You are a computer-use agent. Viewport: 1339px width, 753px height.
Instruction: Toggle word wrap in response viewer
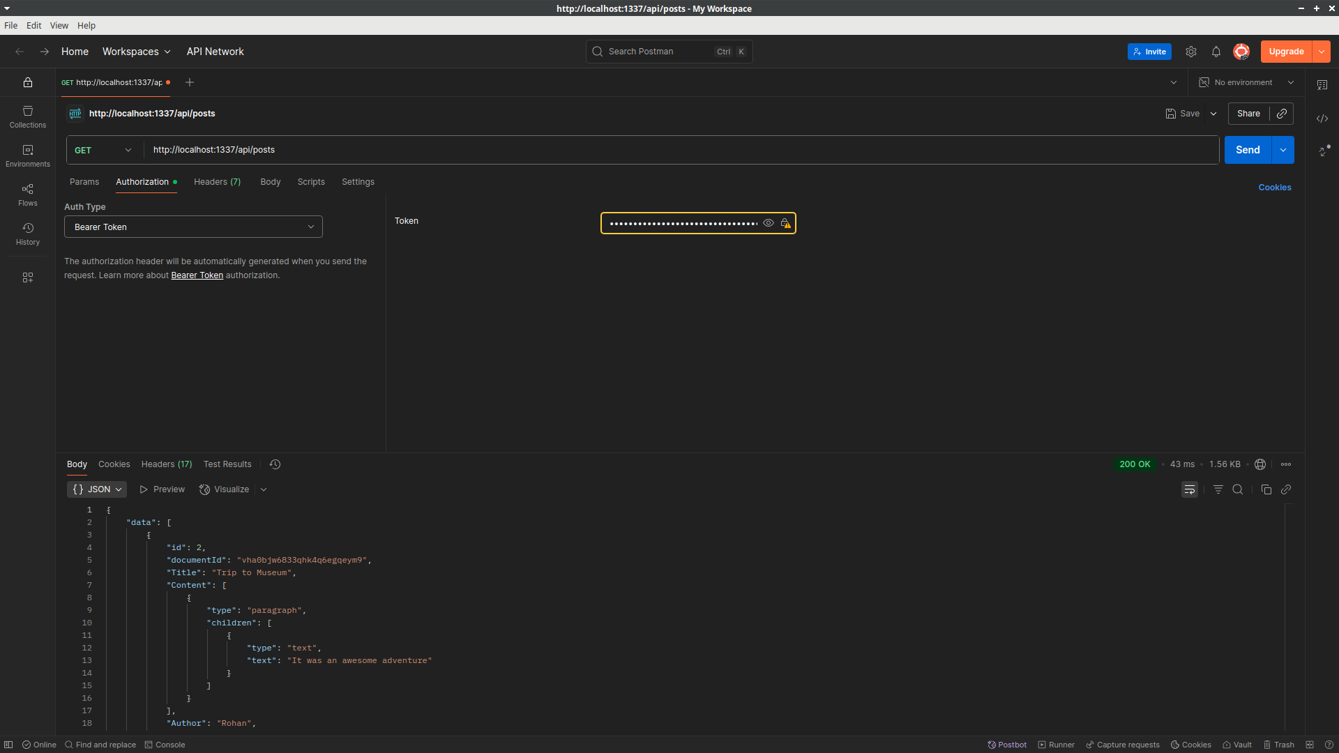[1190, 489]
